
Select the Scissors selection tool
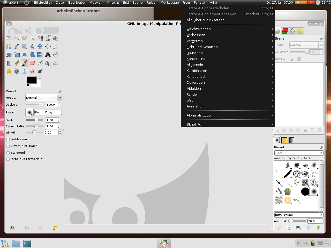48,38
